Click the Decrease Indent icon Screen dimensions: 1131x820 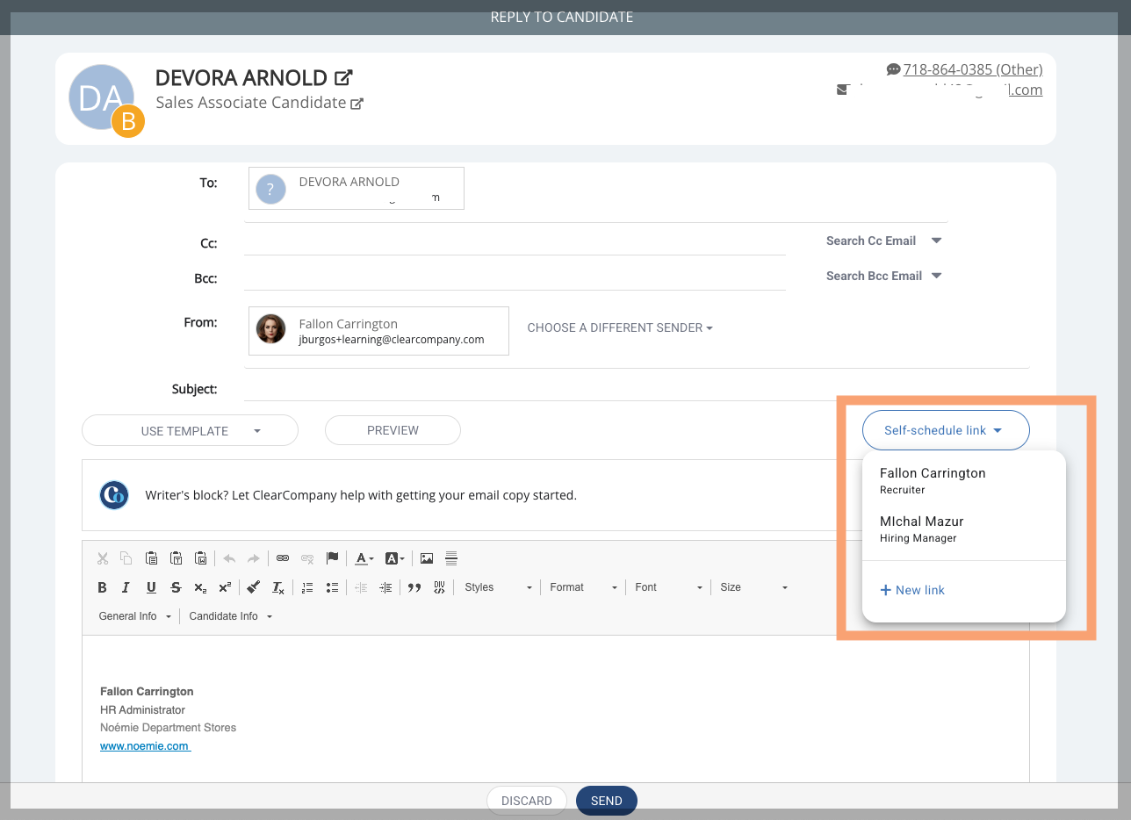coord(361,587)
